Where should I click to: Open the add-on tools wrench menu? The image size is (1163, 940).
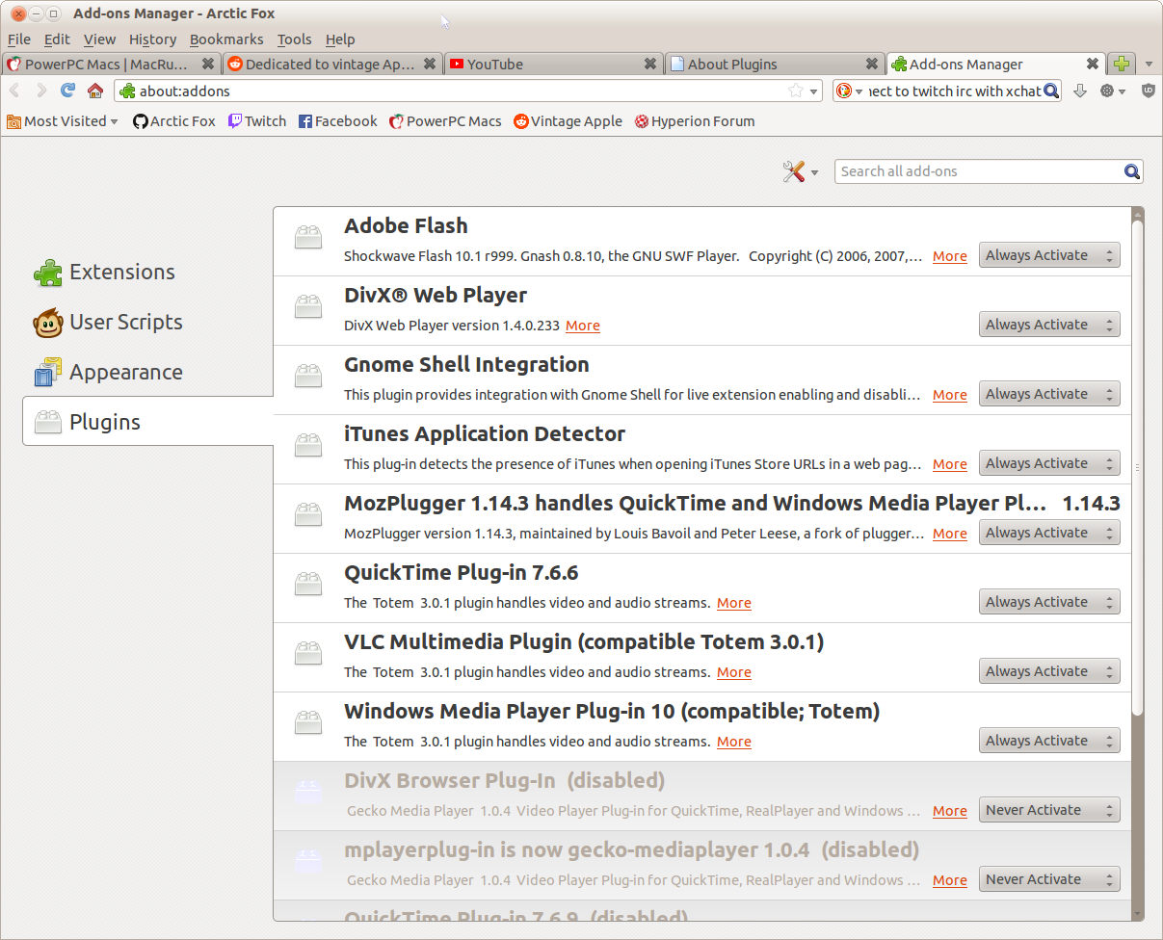click(800, 171)
